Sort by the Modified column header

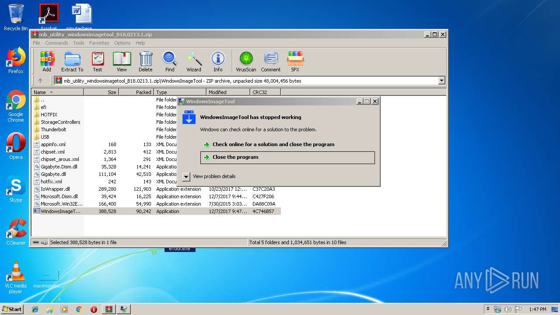coord(228,92)
